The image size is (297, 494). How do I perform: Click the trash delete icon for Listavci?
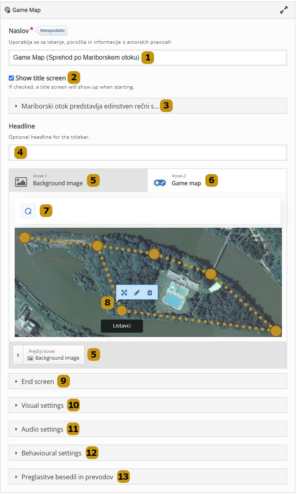click(x=150, y=293)
